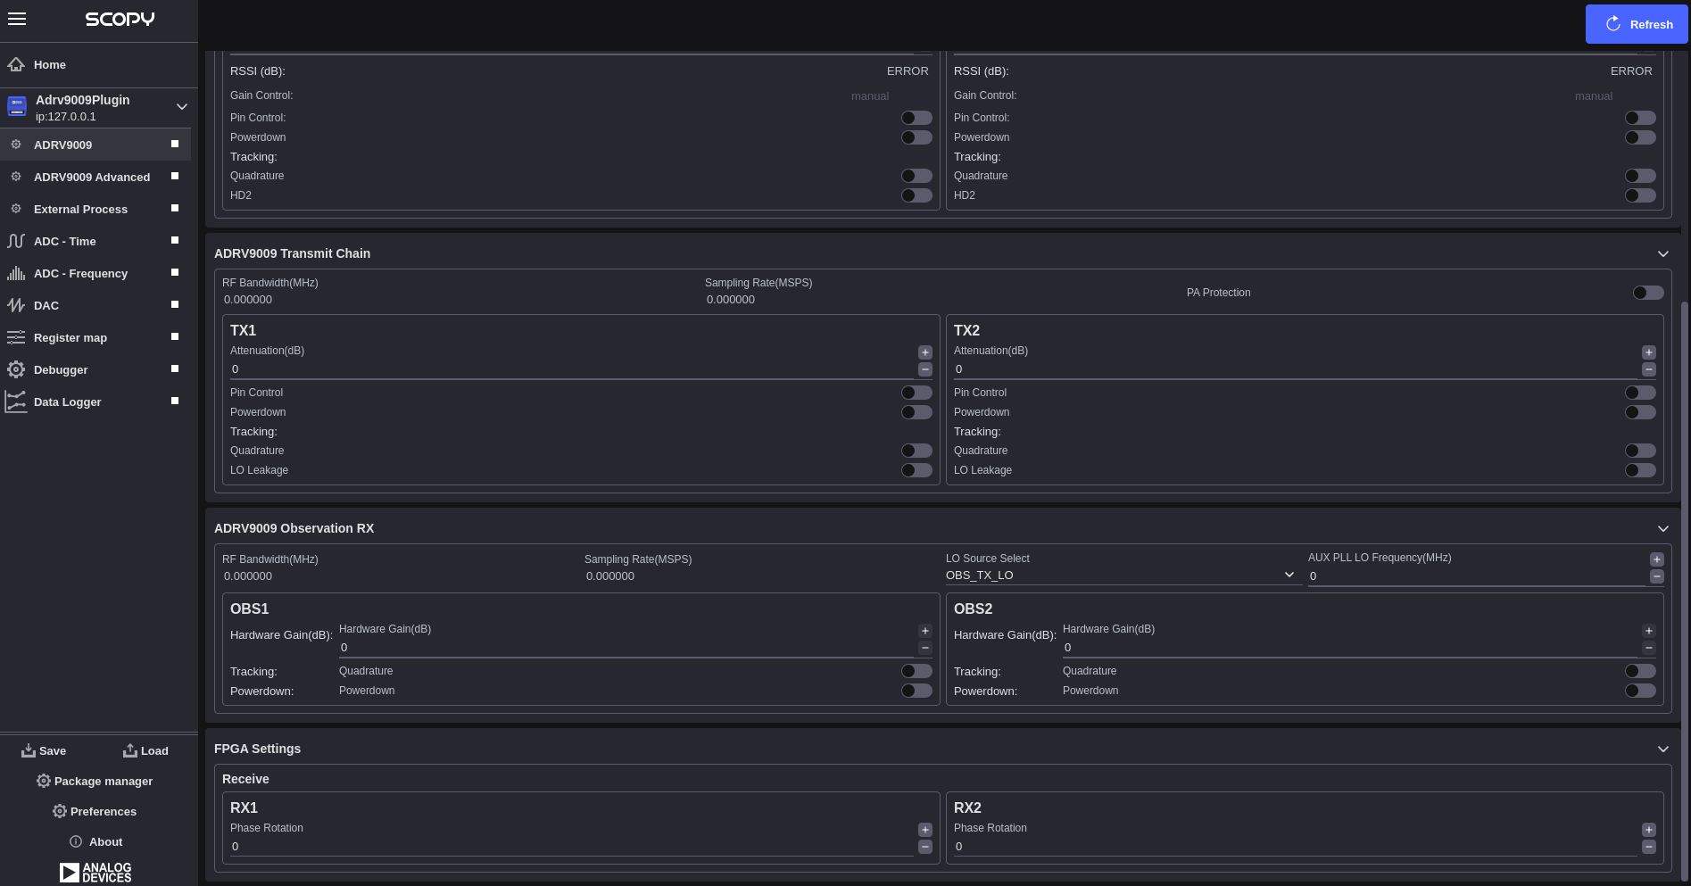
Task: Click the Debugger gear icon
Action: (x=16, y=369)
